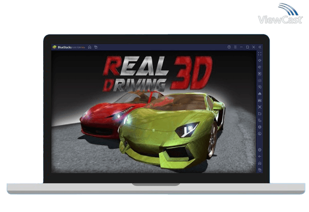Go to the BlueStacks home screen from the title bar

coord(90,47)
